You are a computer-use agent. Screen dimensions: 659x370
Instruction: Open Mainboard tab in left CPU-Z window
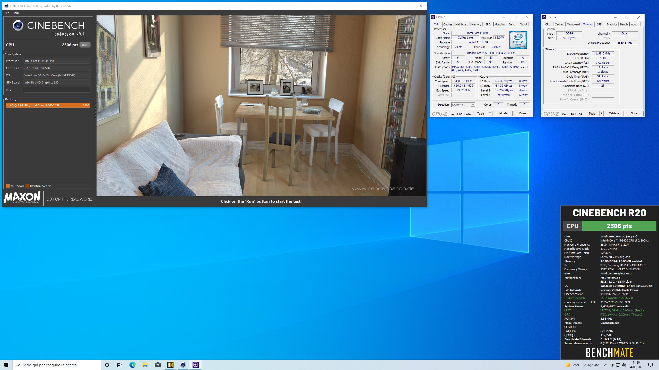[462, 24]
